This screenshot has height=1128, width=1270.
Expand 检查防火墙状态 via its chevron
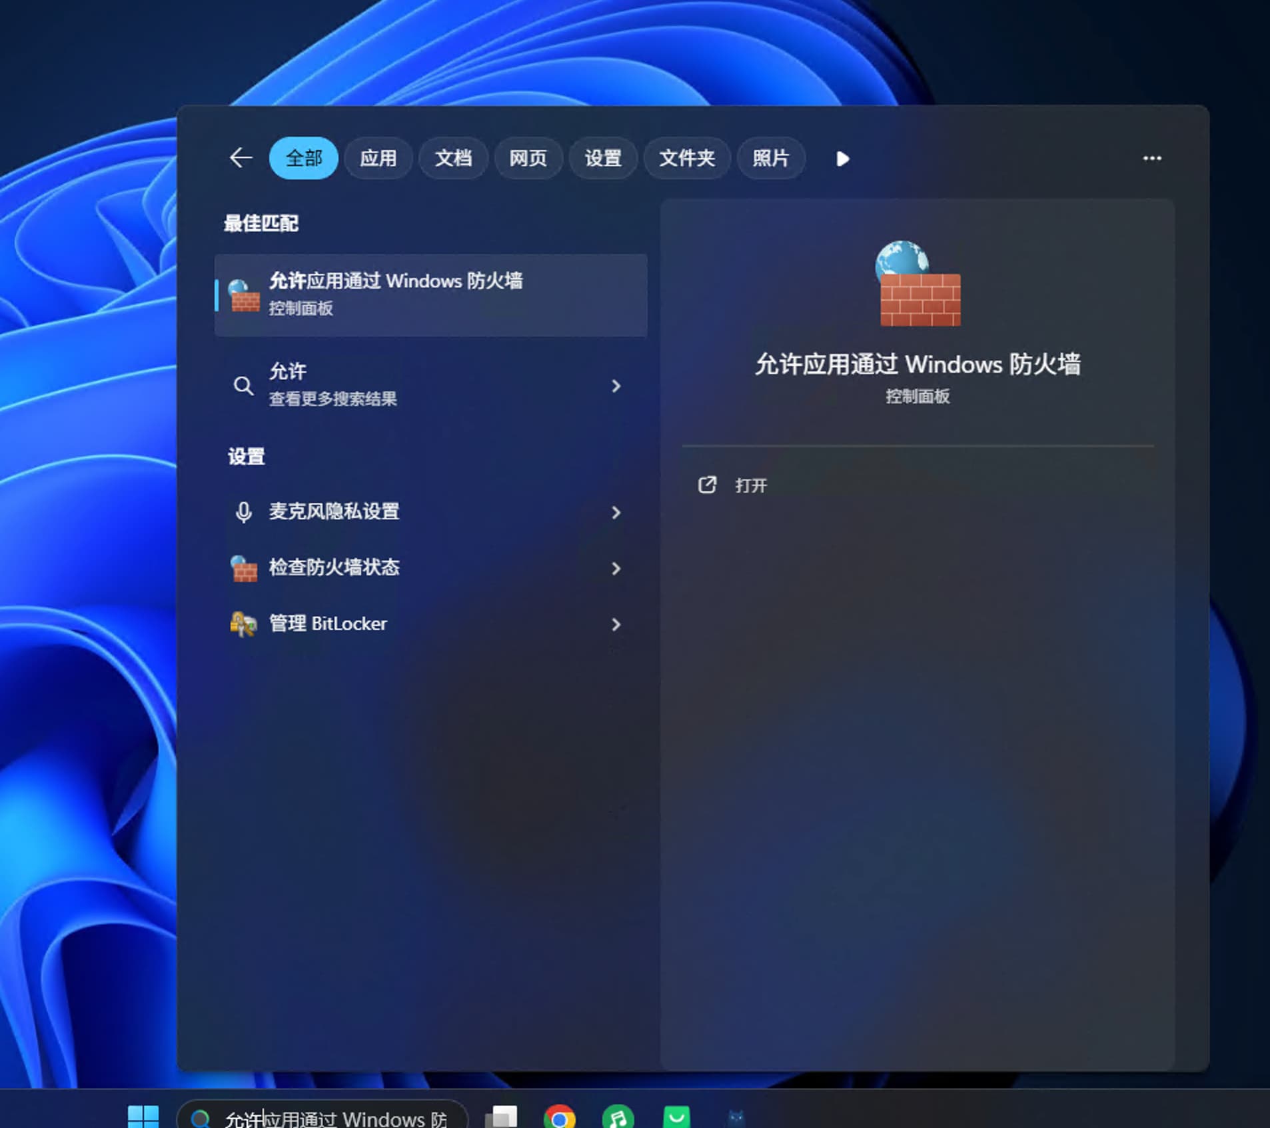point(616,569)
